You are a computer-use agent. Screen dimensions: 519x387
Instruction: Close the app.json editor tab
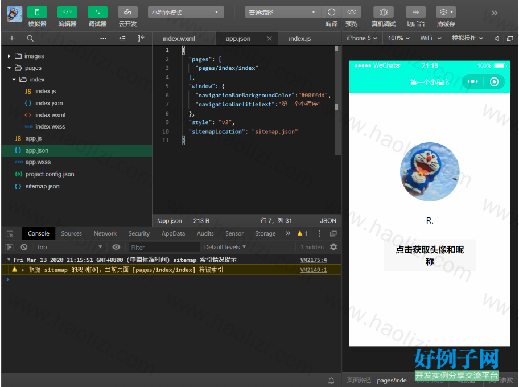pyautogui.click(x=269, y=39)
